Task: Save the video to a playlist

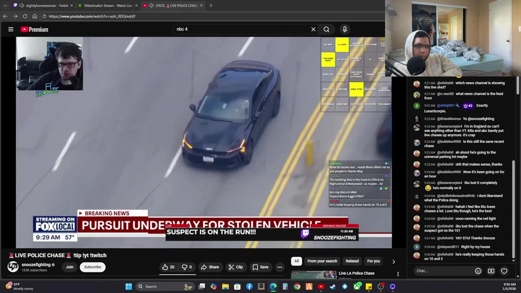Action: (260, 267)
